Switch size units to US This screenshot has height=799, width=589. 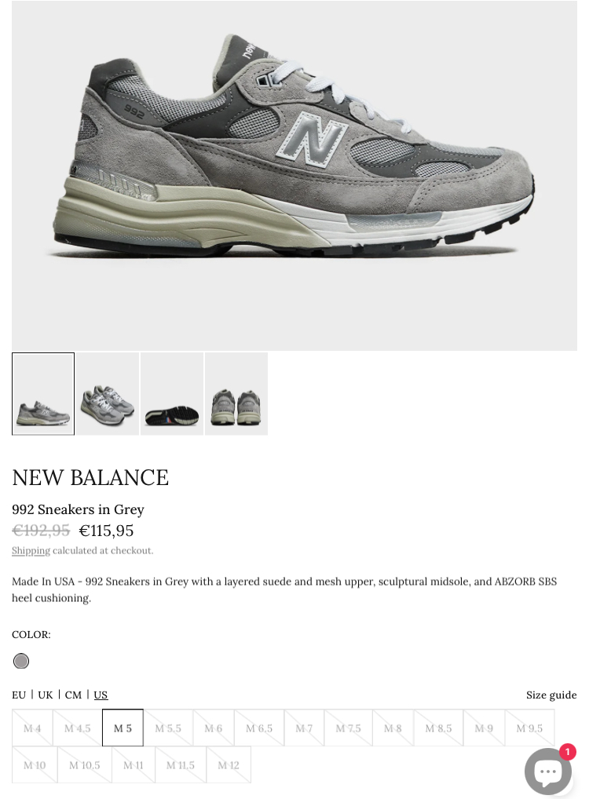coord(101,695)
